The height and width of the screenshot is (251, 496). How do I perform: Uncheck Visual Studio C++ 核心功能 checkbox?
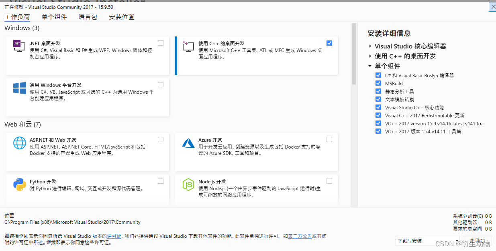point(378,107)
